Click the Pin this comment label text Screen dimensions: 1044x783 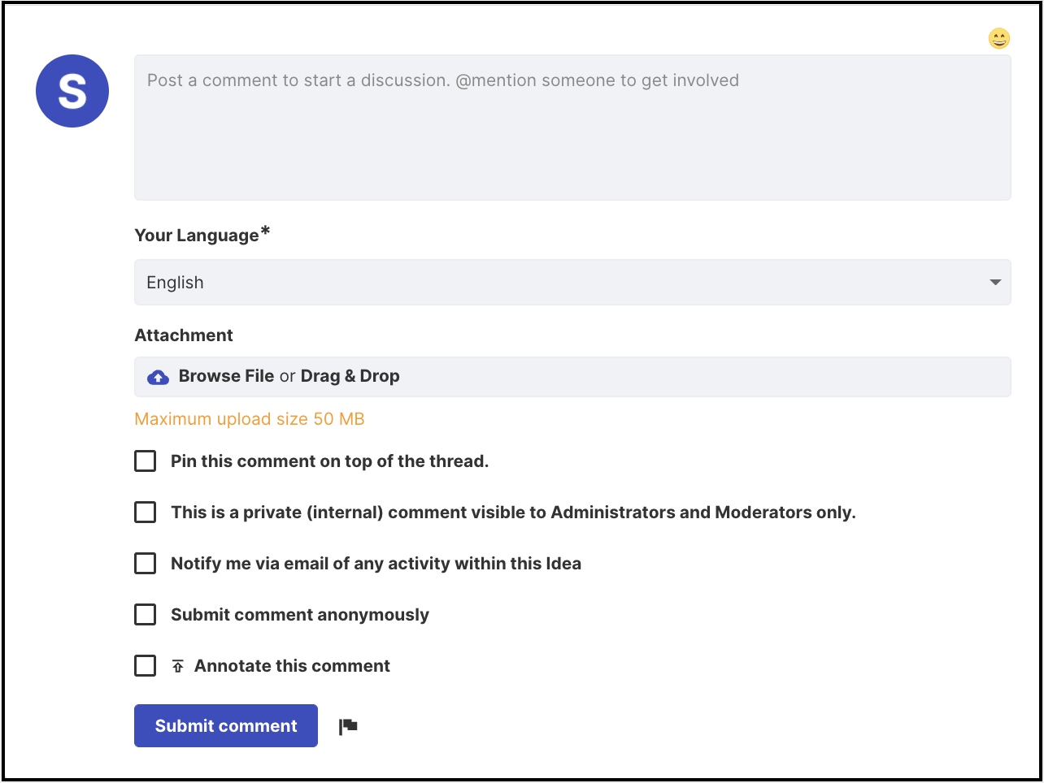pos(329,461)
